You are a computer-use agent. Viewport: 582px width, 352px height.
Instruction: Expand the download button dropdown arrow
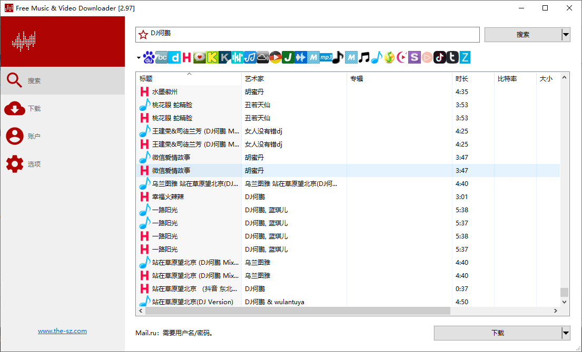click(566, 333)
